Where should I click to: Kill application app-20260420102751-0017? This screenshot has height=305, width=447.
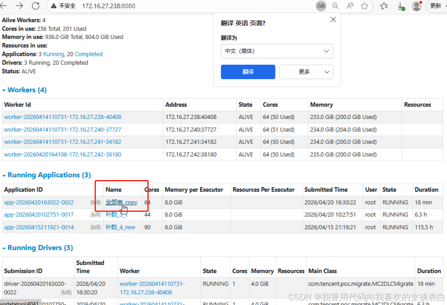(x=95, y=215)
